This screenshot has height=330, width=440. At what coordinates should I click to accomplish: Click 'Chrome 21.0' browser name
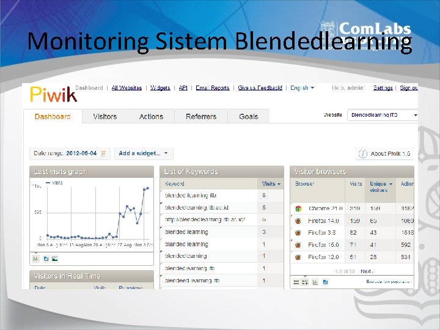[325, 208]
